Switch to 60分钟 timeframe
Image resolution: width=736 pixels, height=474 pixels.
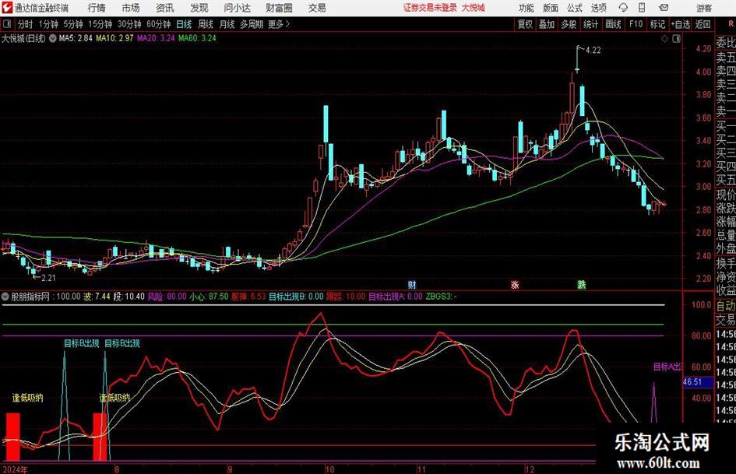(158, 24)
